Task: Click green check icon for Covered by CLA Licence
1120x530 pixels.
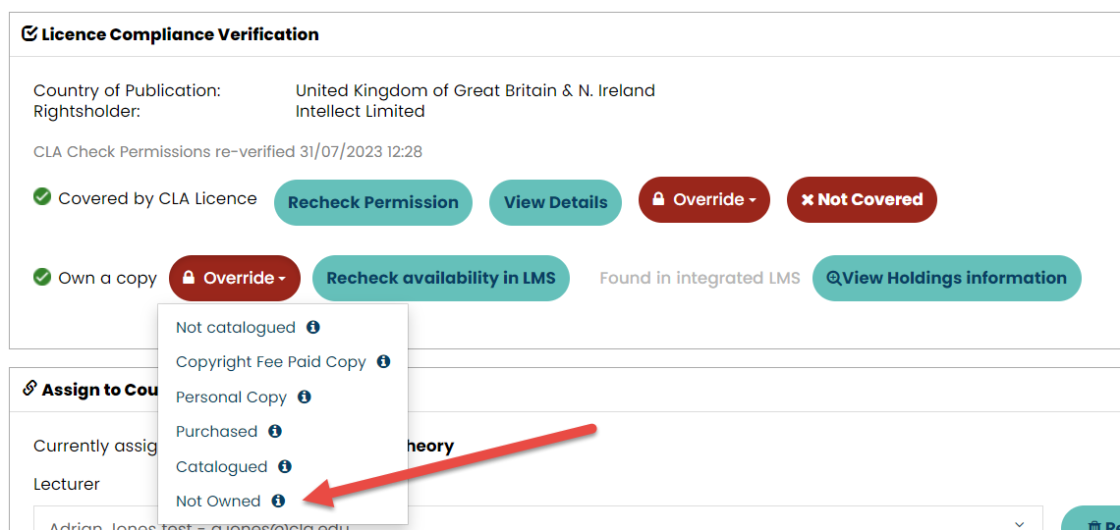Action: [42, 197]
